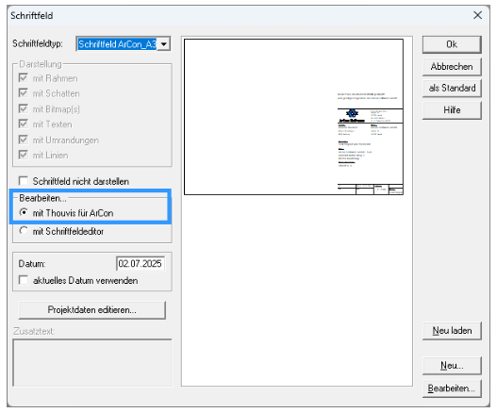The height and width of the screenshot is (413, 497).
Task: Reload using the 'Neu laden' button
Action: 452,331
